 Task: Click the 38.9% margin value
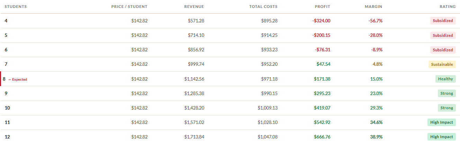tap(376, 137)
